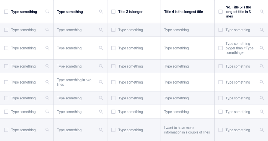Click the 'Type something in two lines' cell
The image size is (268, 141).
(x=74, y=82)
